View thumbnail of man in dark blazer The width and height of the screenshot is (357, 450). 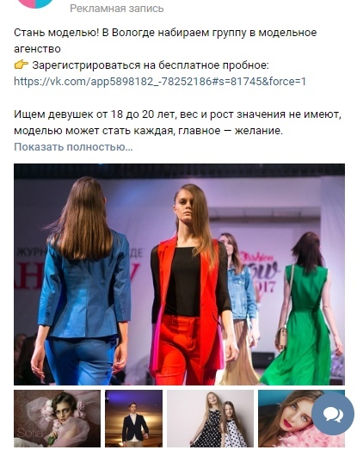[133, 418]
